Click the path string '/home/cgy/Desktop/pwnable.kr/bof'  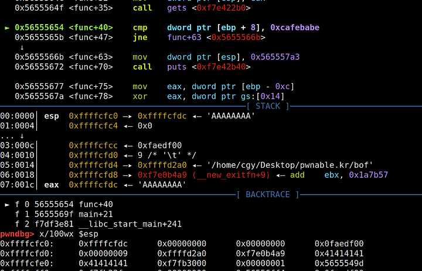point(290,165)
